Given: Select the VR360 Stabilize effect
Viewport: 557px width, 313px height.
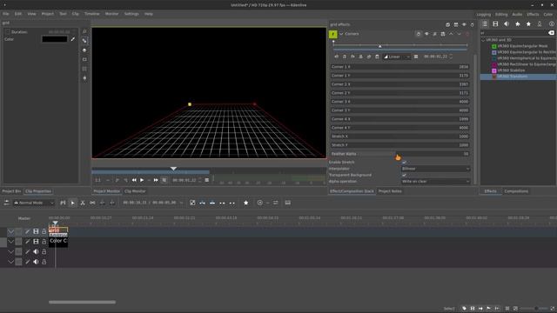Looking at the screenshot, I should 511,70.
